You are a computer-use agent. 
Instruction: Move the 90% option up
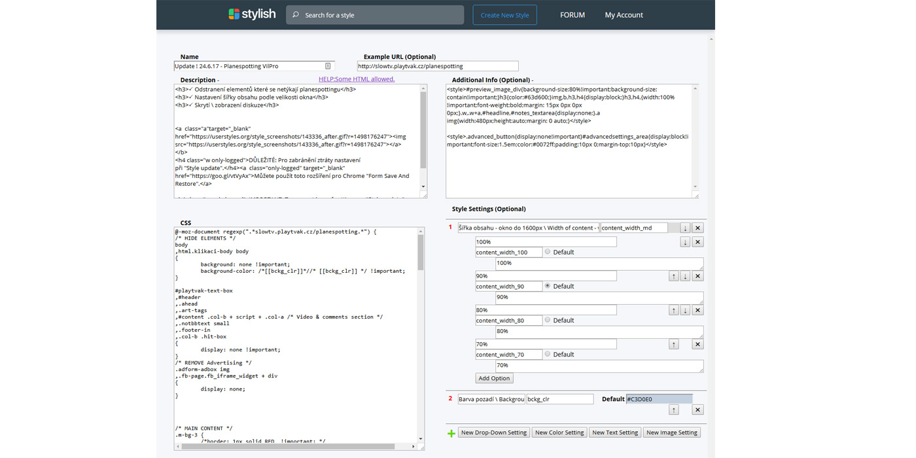point(673,276)
